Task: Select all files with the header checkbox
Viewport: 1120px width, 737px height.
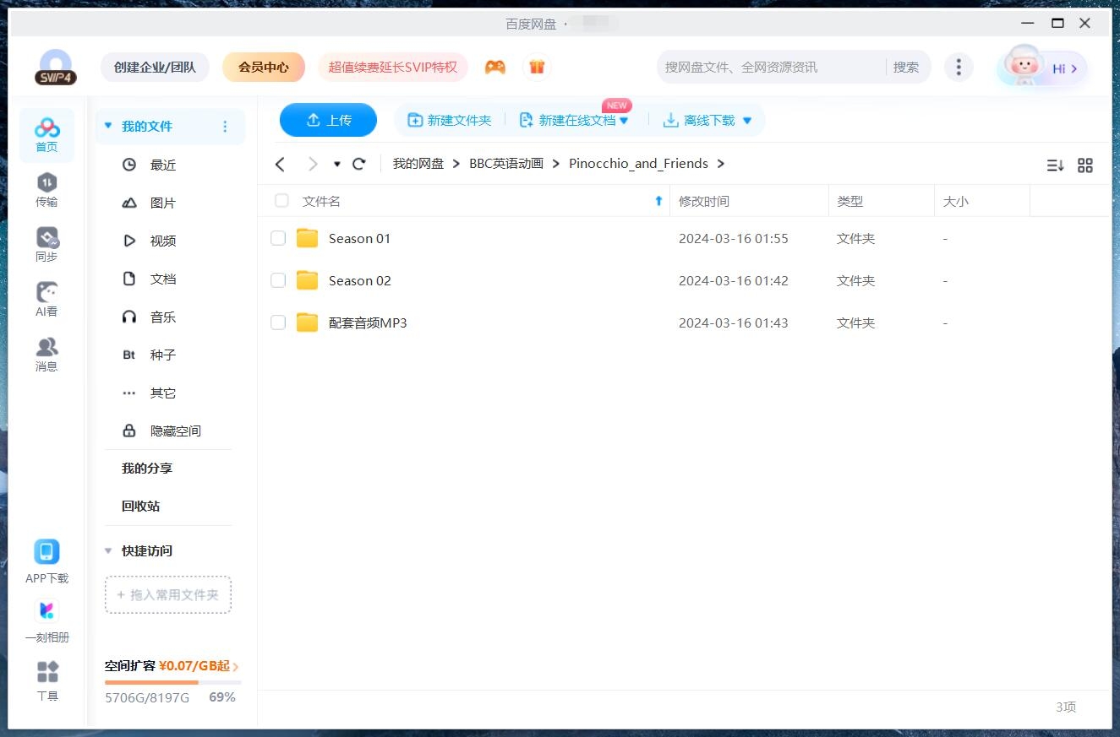Action: coord(281,201)
